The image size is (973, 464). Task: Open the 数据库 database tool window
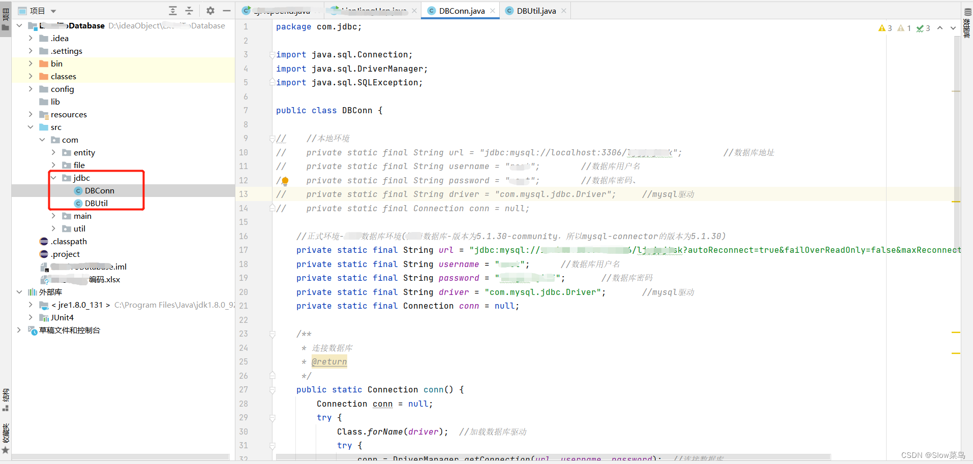pyautogui.click(x=967, y=22)
